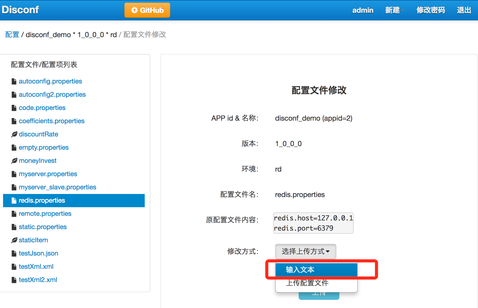The width and height of the screenshot is (478, 308).
Task: Click the file icon beside autoconfig.properties
Action: coord(14,81)
